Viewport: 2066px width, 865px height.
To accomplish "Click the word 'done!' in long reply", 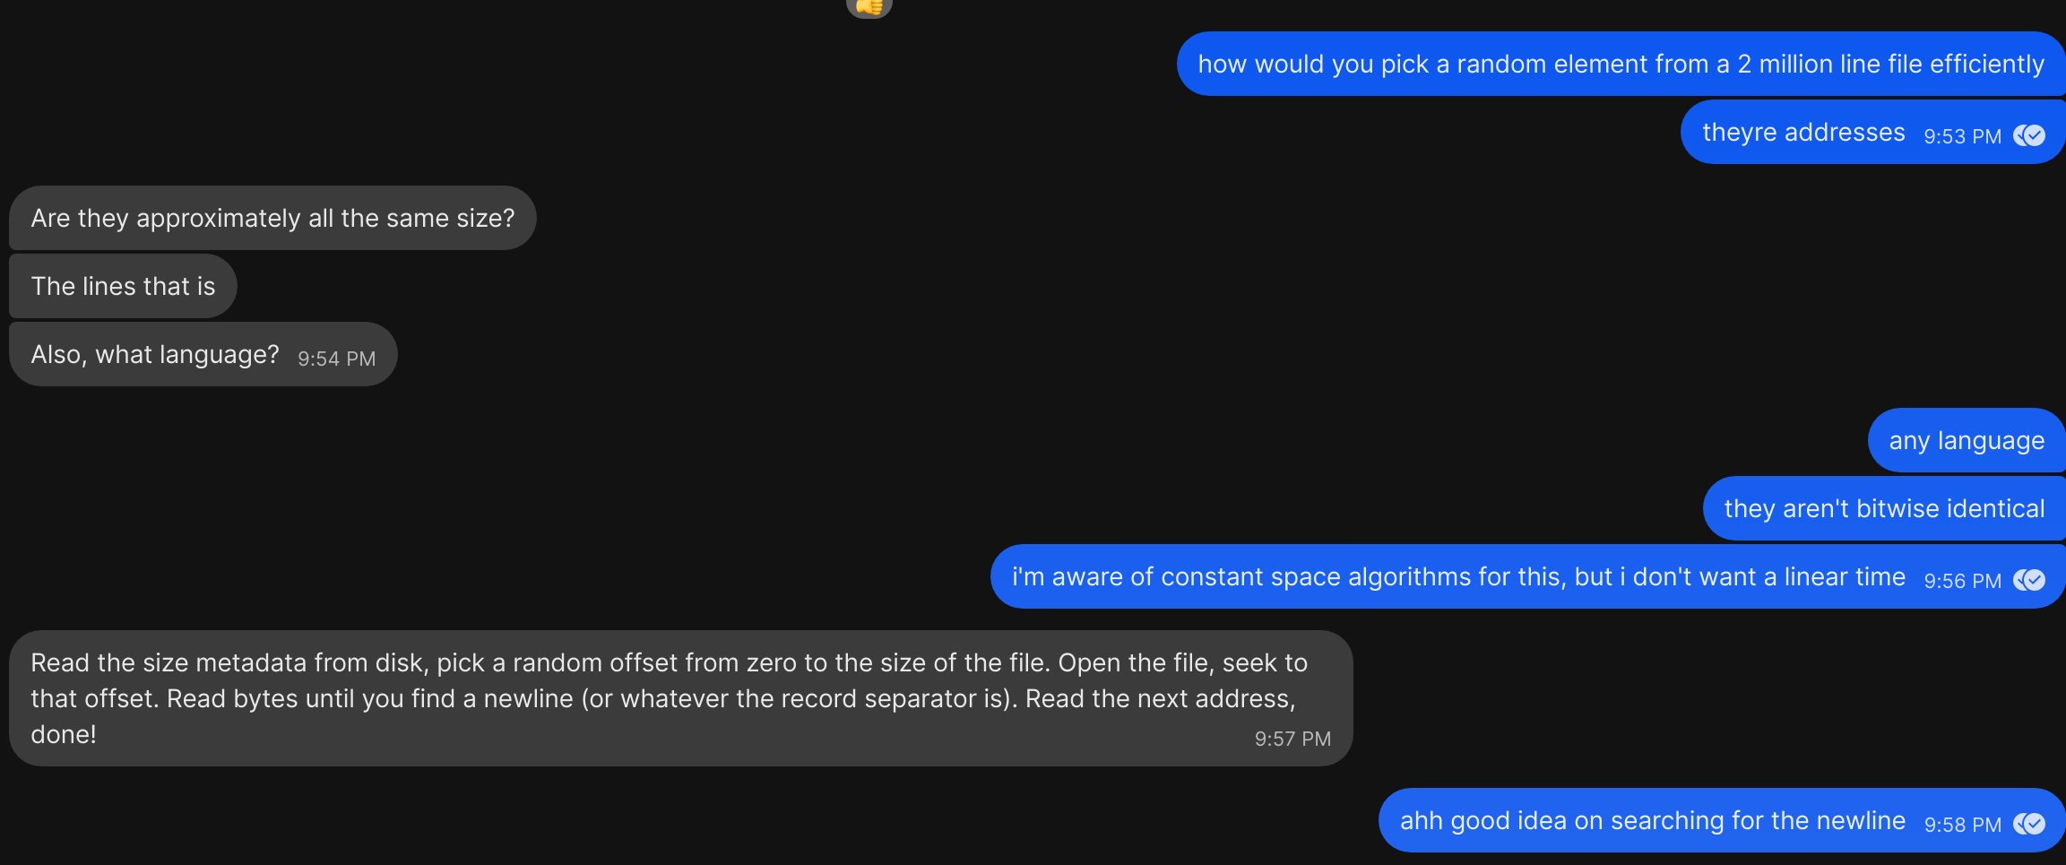I will pyautogui.click(x=64, y=735).
